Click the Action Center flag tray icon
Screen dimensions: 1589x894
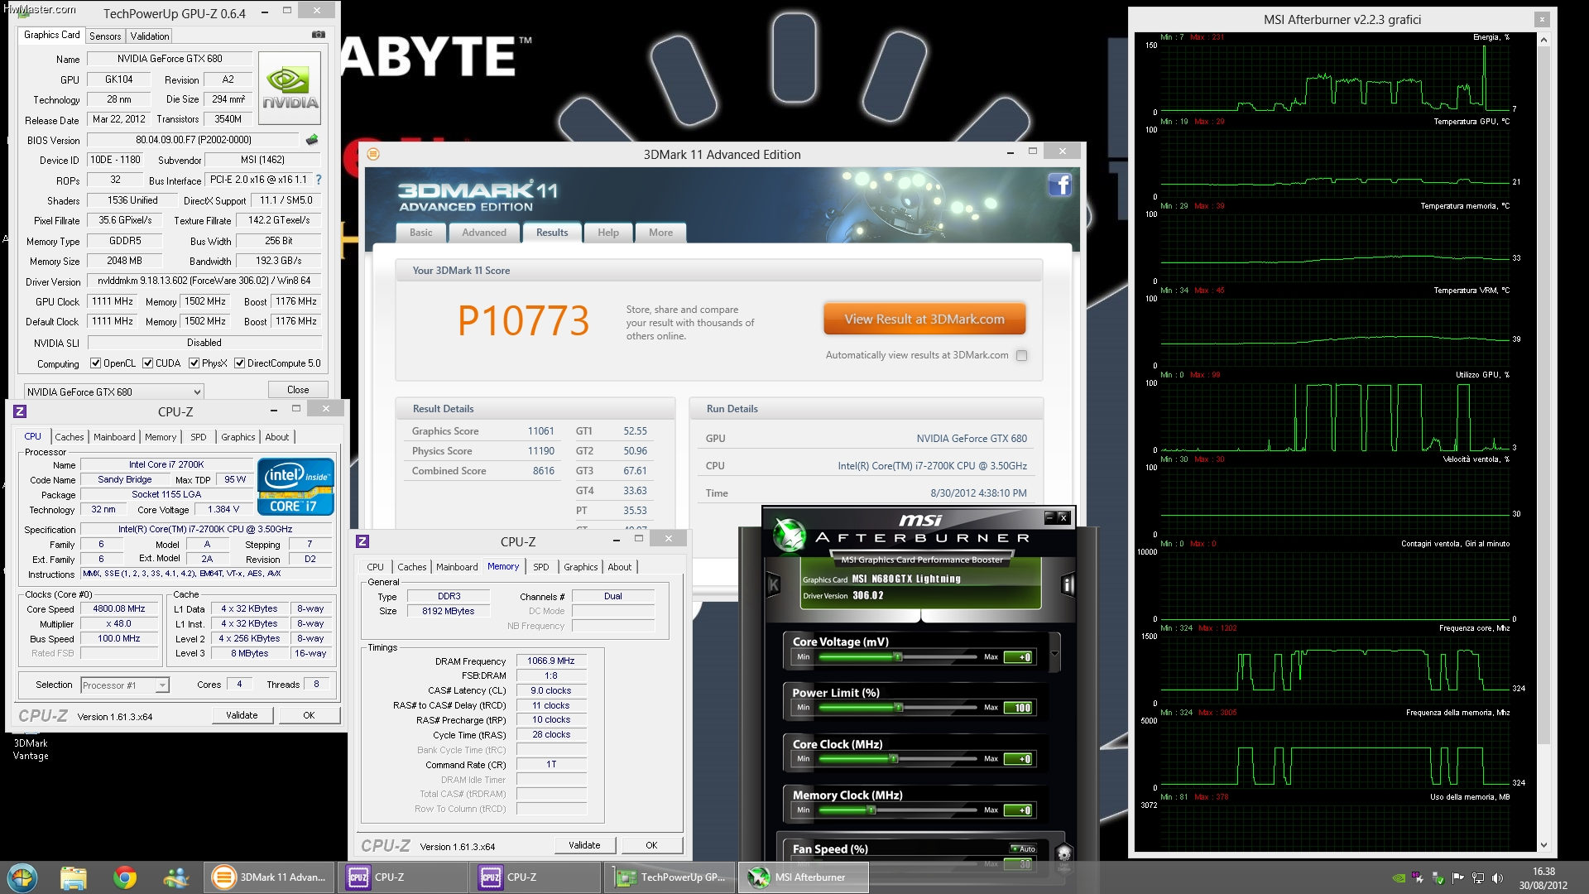click(1457, 878)
